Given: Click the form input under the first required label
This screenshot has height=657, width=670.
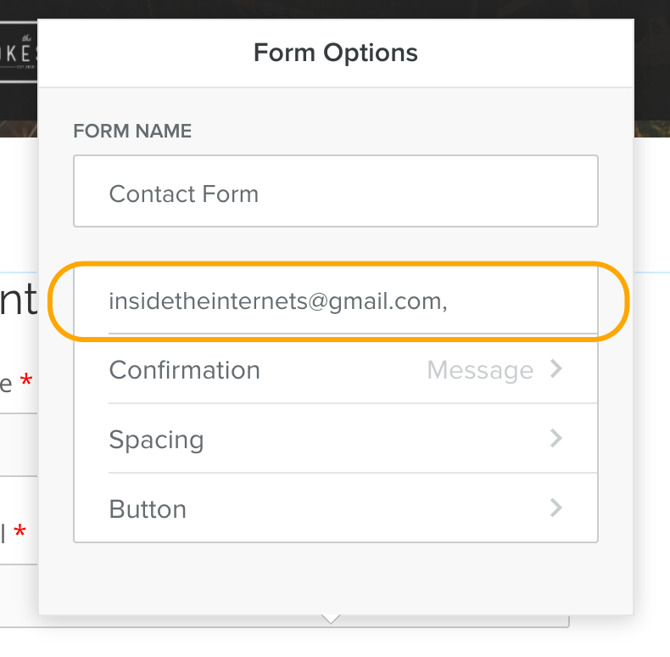Looking at the screenshot, I should [x=19, y=445].
